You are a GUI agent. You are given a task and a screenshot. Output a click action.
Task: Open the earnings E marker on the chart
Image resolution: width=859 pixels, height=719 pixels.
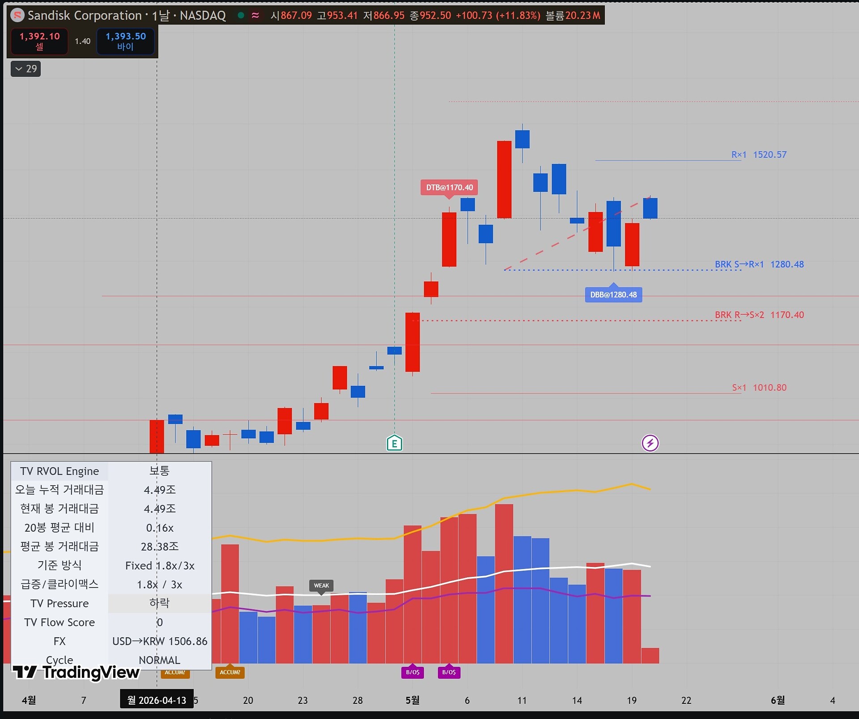click(x=394, y=443)
